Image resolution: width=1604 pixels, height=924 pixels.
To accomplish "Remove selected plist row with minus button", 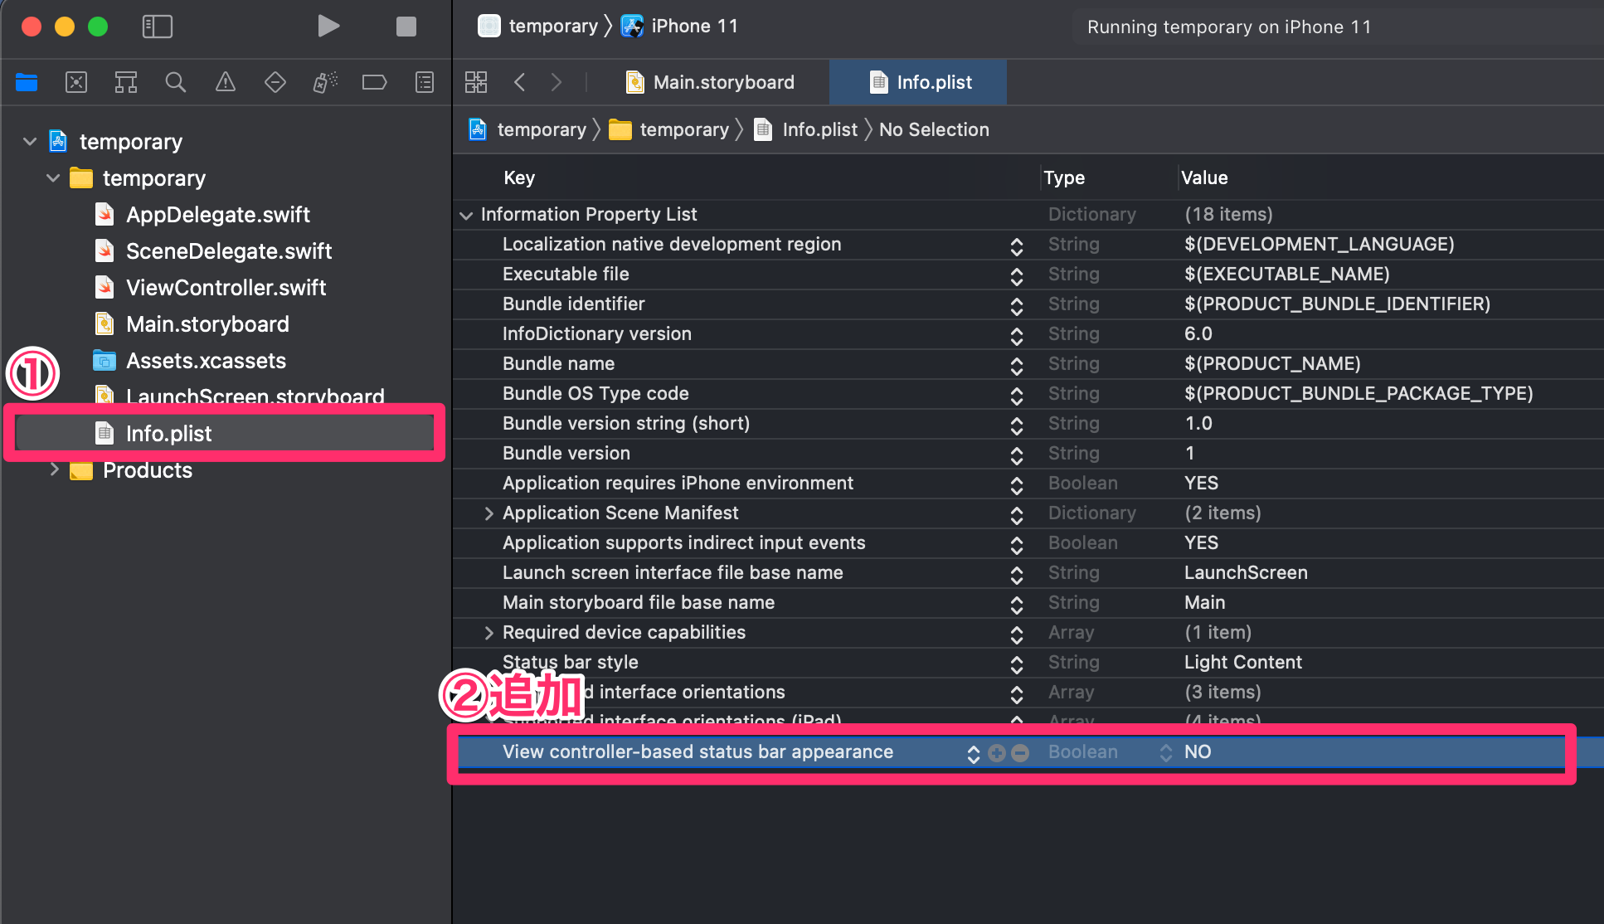I will (1019, 752).
